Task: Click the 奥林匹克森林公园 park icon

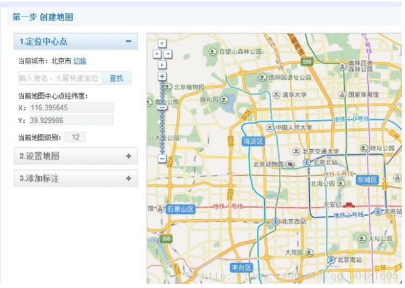Action: tap(342, 66)
